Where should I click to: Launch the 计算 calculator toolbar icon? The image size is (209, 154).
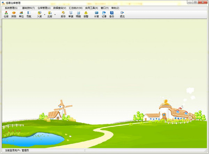coord(96,15)
